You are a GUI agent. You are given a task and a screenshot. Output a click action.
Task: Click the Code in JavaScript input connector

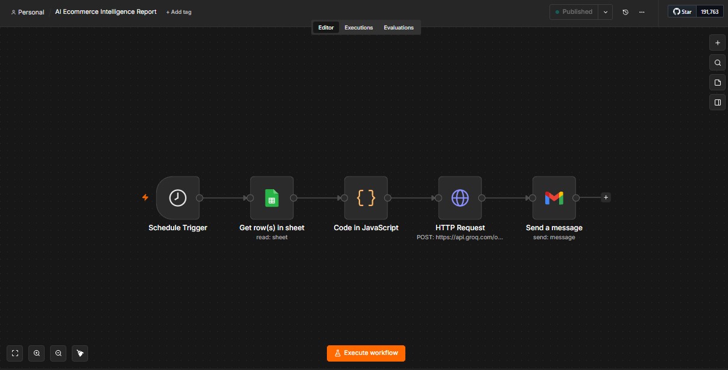click(344, 198)
